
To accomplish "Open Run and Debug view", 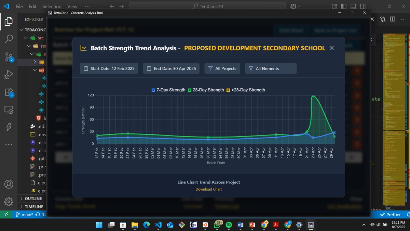I will pos(9,74).
